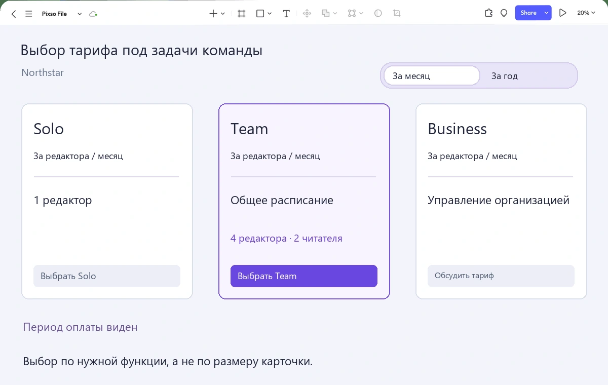The height and width of the screenshot is (385, 608).
Task: Click the mask circle icon
Action: click(378, 14)
